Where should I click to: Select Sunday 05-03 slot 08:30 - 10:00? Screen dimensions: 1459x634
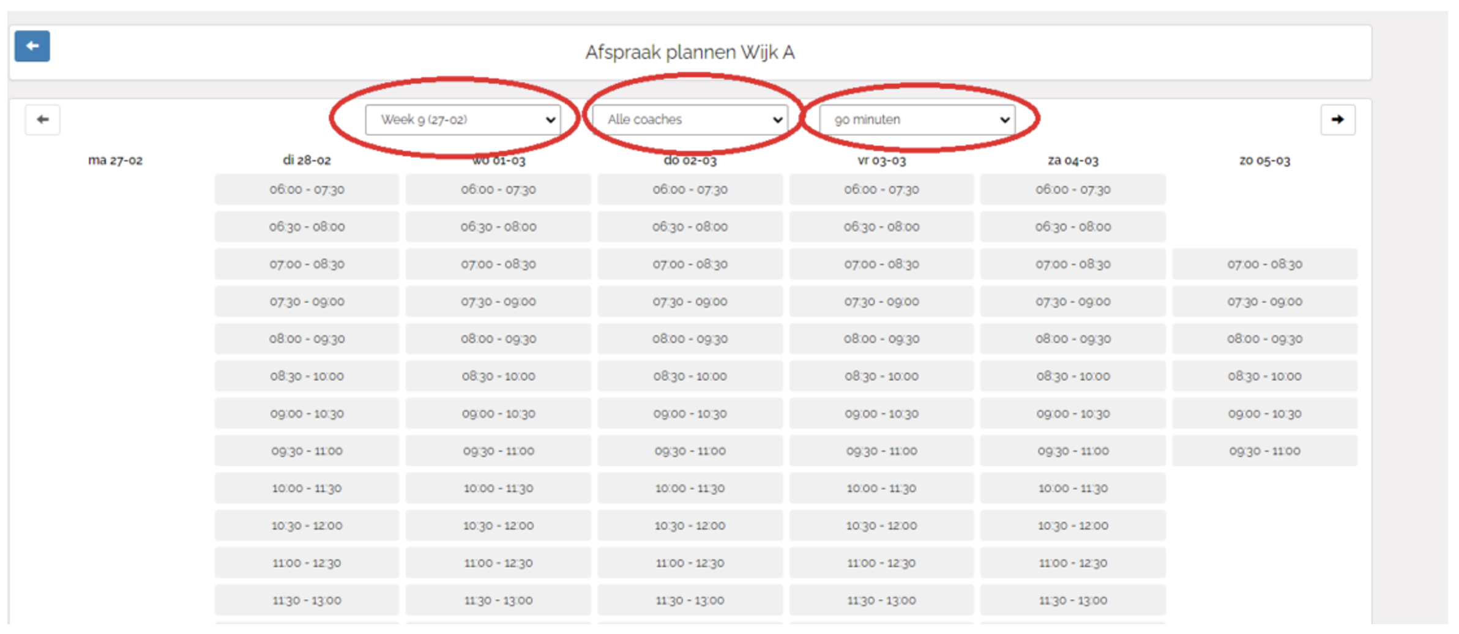pyautogui.click(x=1264, y=376)
